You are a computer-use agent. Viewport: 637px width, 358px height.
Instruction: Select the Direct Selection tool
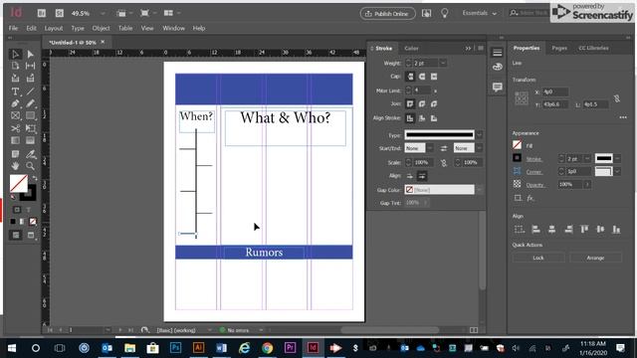click(x=30, y=54)
